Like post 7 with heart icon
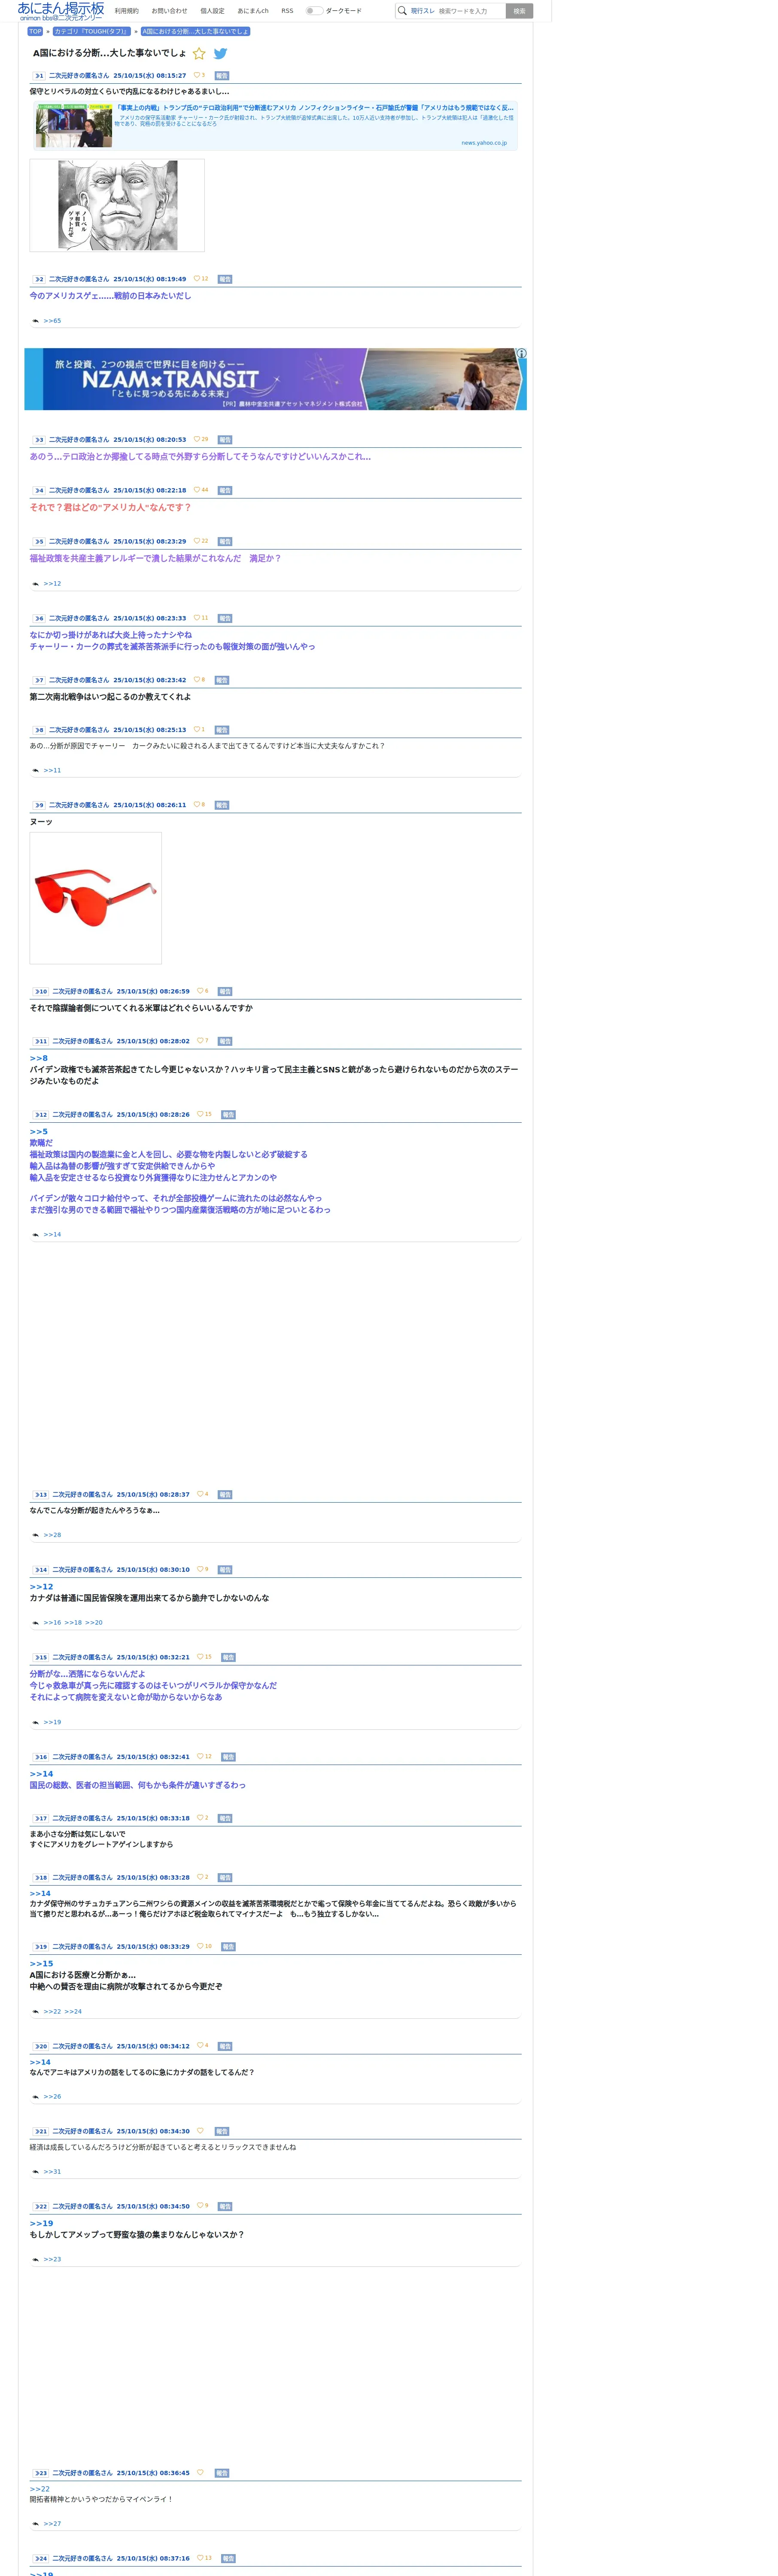This screenshot has height=2576, width=778. (197, 680)
